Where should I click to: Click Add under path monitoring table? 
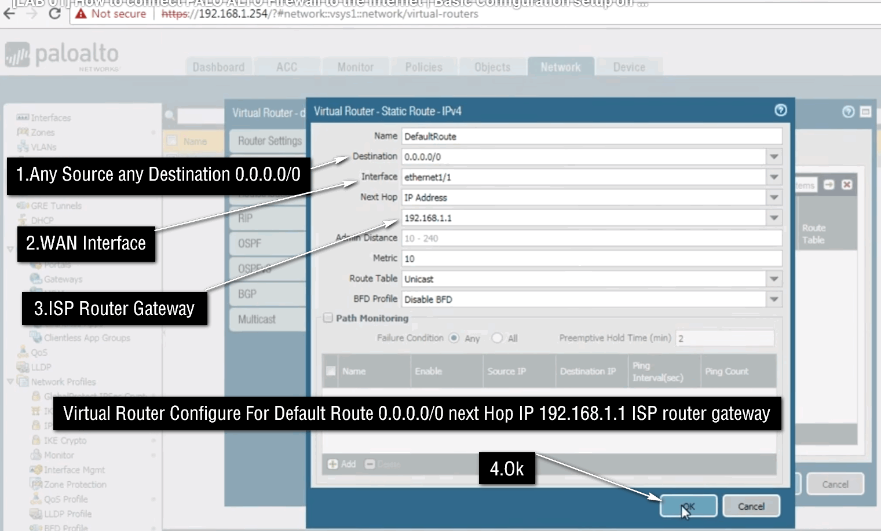[342, 464]
